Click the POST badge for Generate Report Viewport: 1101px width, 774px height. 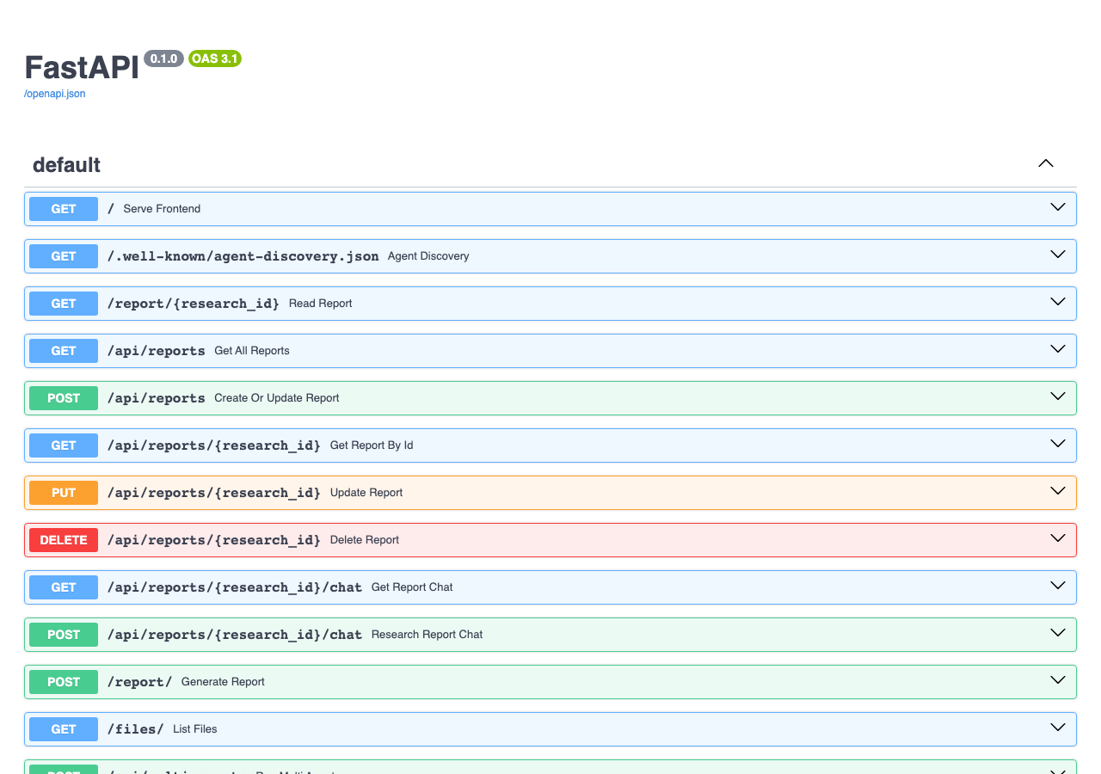(x=64, y=682)
